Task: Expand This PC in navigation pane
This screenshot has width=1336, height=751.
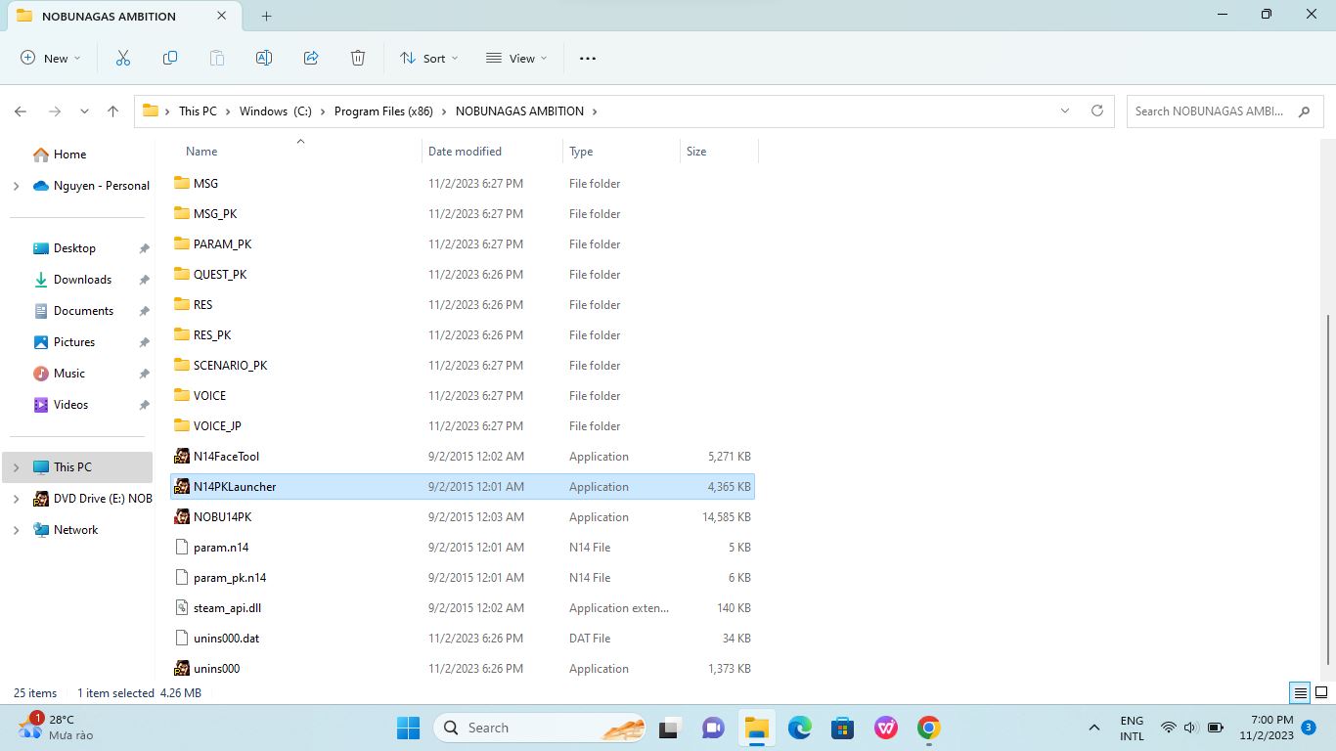Action: [16, 467]
